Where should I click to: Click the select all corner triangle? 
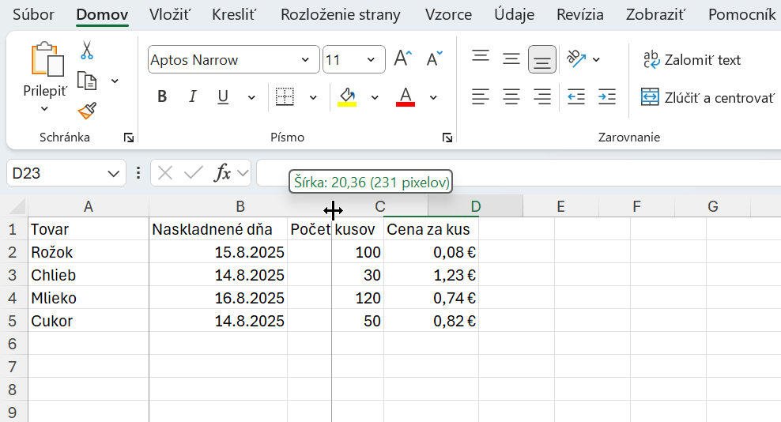coord(17,206)
